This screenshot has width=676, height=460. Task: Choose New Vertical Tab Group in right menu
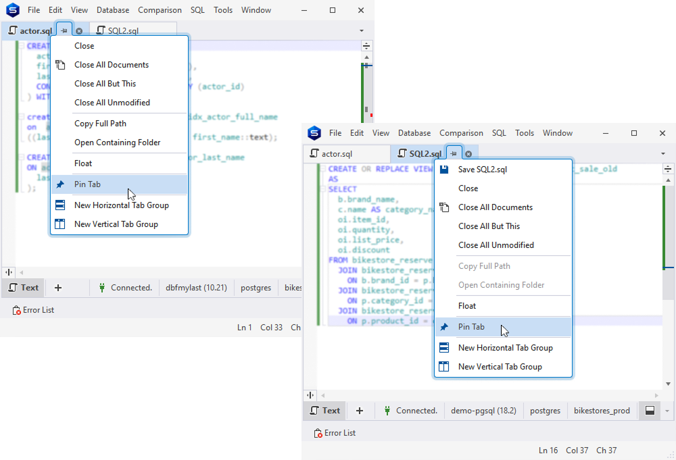(503, 367)
